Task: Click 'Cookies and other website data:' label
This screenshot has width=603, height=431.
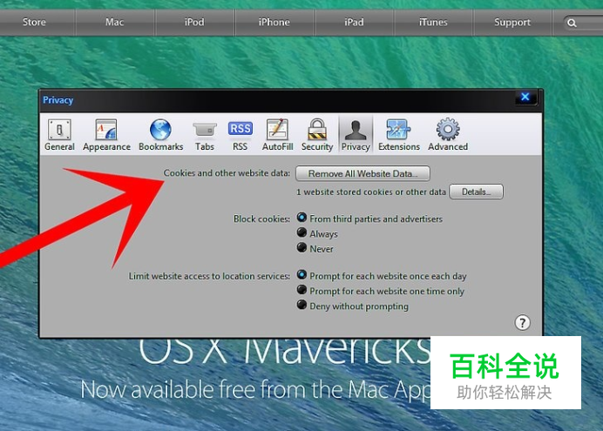Action: (227, 173)
